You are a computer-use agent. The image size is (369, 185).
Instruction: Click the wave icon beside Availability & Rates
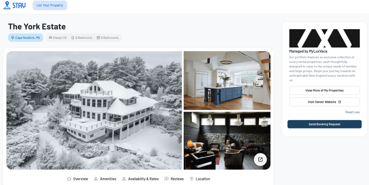pos(124,179)
